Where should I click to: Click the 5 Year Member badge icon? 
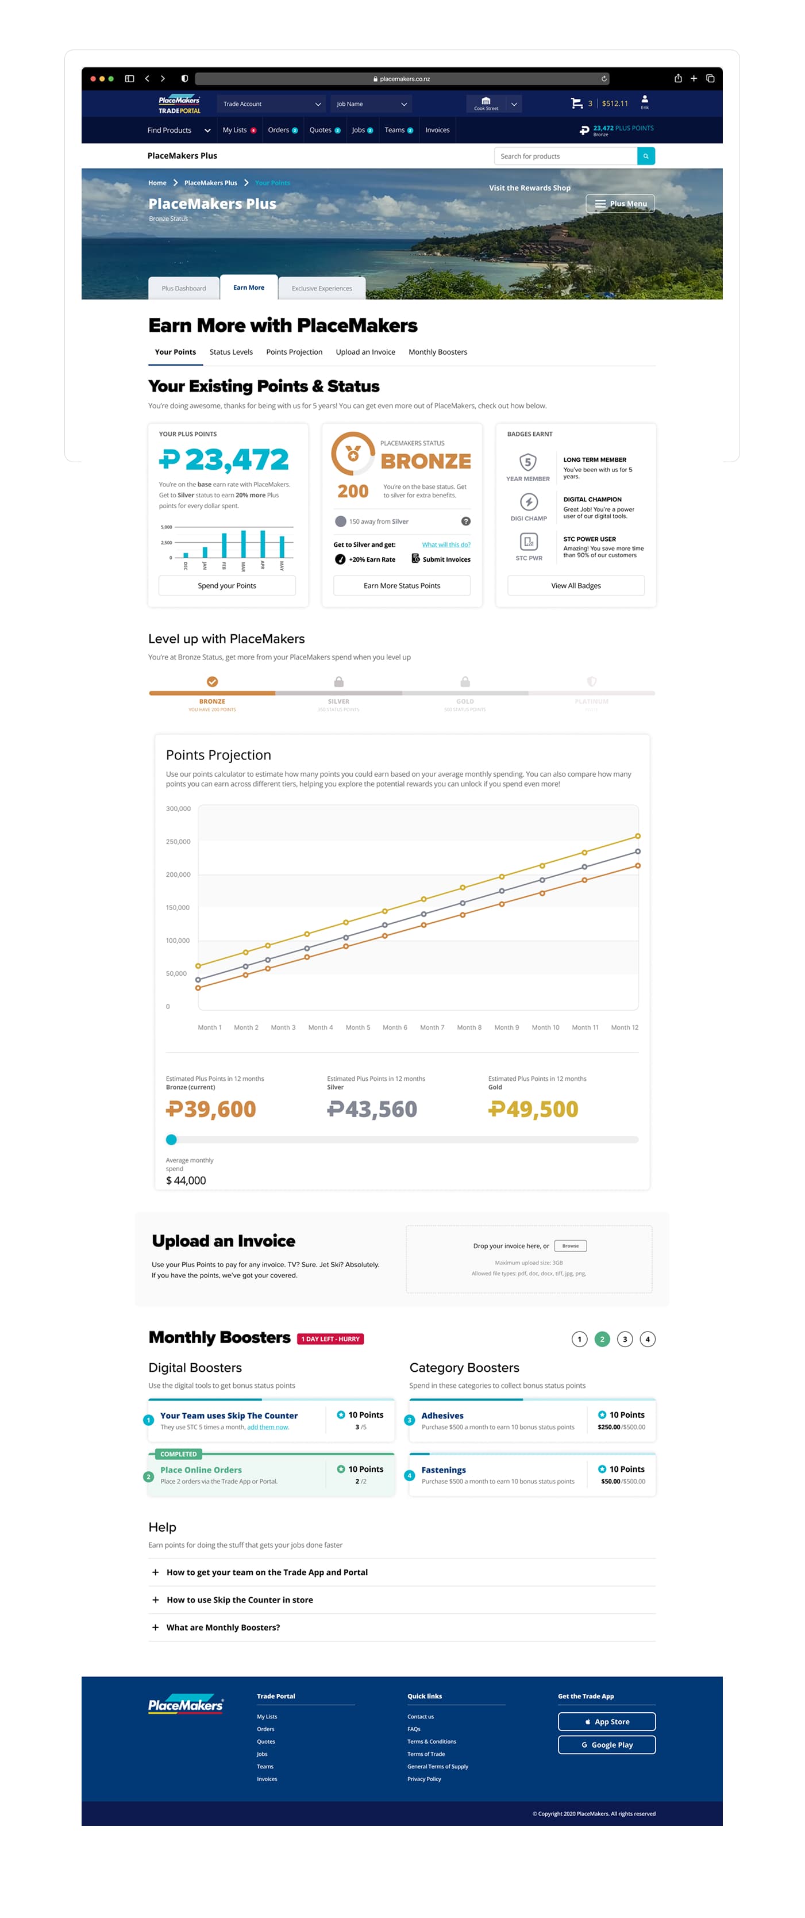(x=527, y=462)
